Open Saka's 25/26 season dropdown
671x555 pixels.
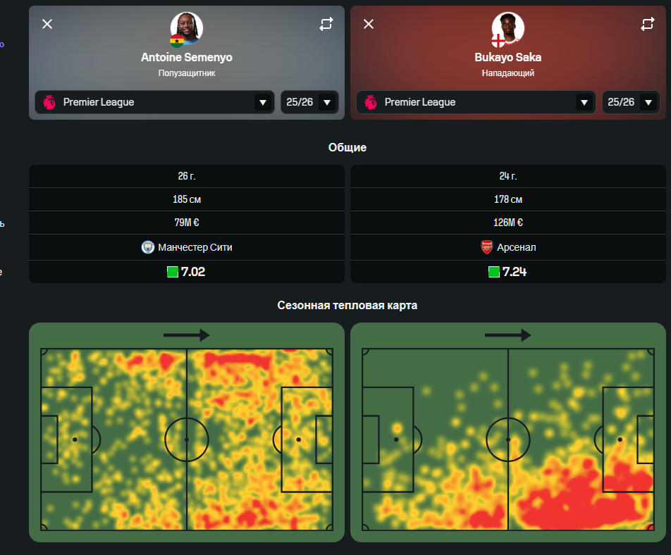631,102
